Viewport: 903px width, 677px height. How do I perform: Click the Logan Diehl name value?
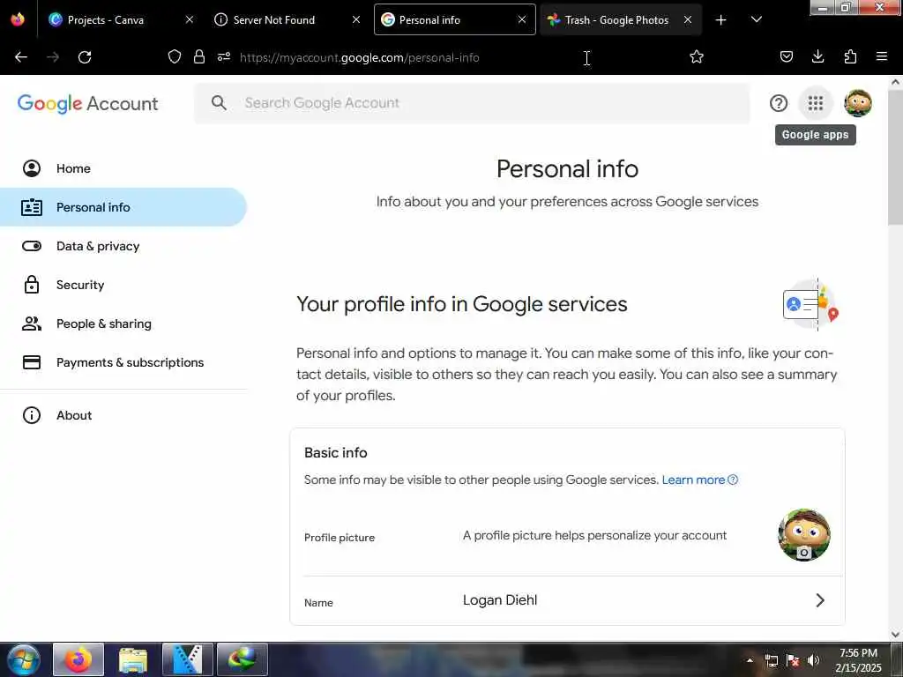coord(500,600)
